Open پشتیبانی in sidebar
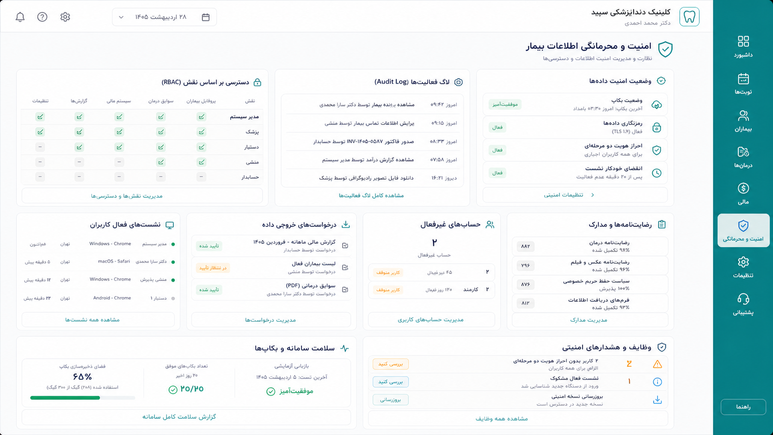This screenshot has height=435, width=773. click(x=743, y=304)
